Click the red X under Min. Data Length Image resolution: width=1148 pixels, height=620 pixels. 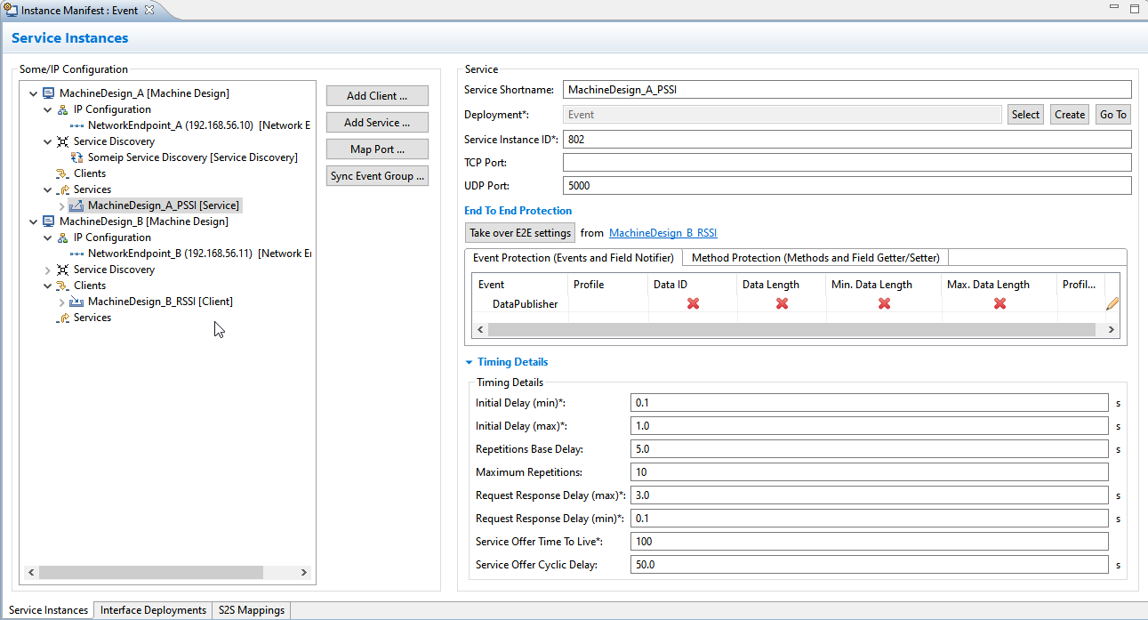click(884, 303)
